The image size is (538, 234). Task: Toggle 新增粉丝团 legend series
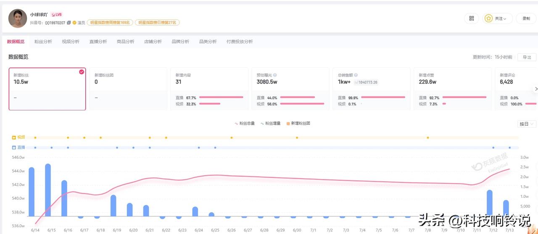[x=298, y=124]
